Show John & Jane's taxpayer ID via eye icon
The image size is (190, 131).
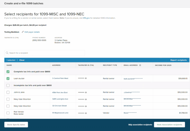click(86, 92)
